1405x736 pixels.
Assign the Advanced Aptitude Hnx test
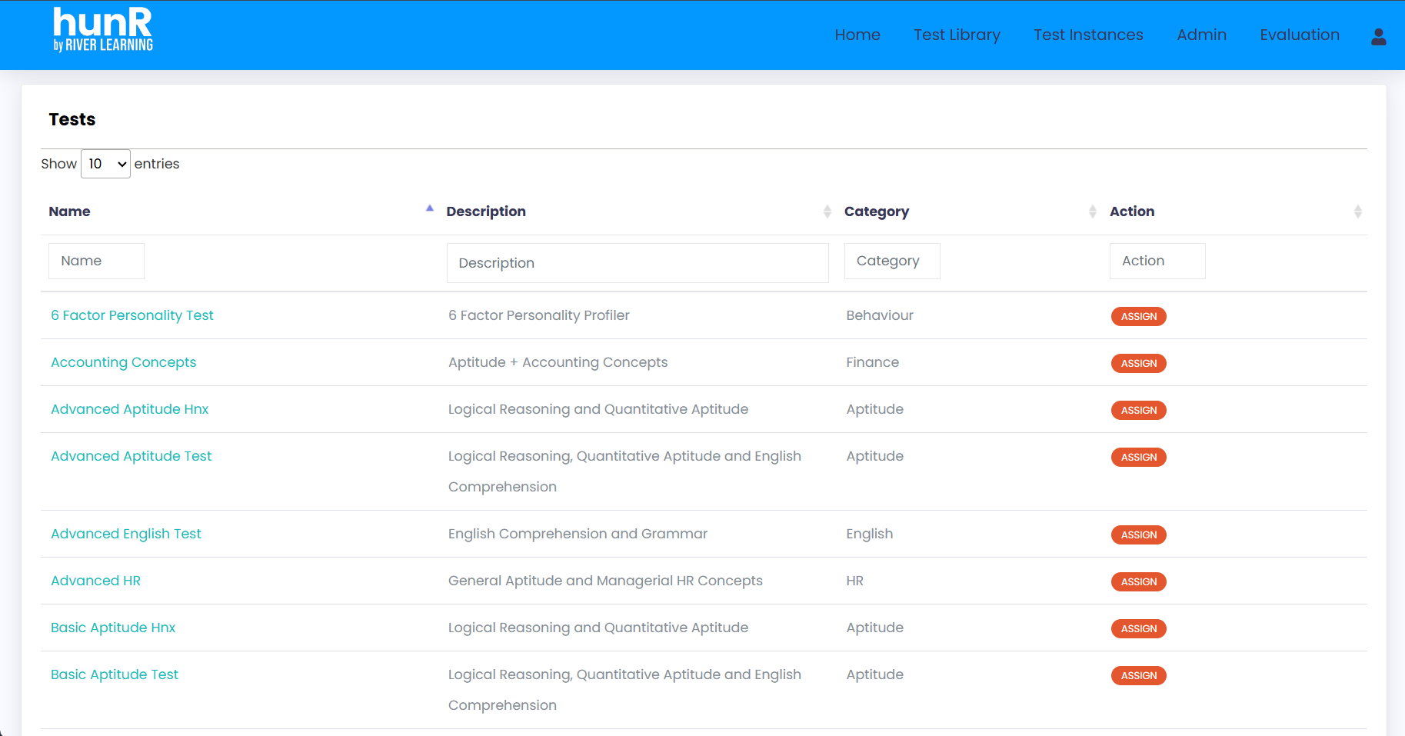[1139, 410]
